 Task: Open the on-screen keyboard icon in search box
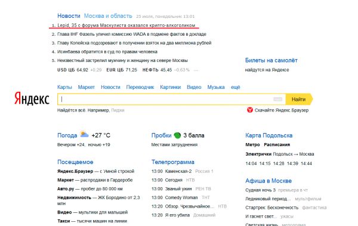277,99
